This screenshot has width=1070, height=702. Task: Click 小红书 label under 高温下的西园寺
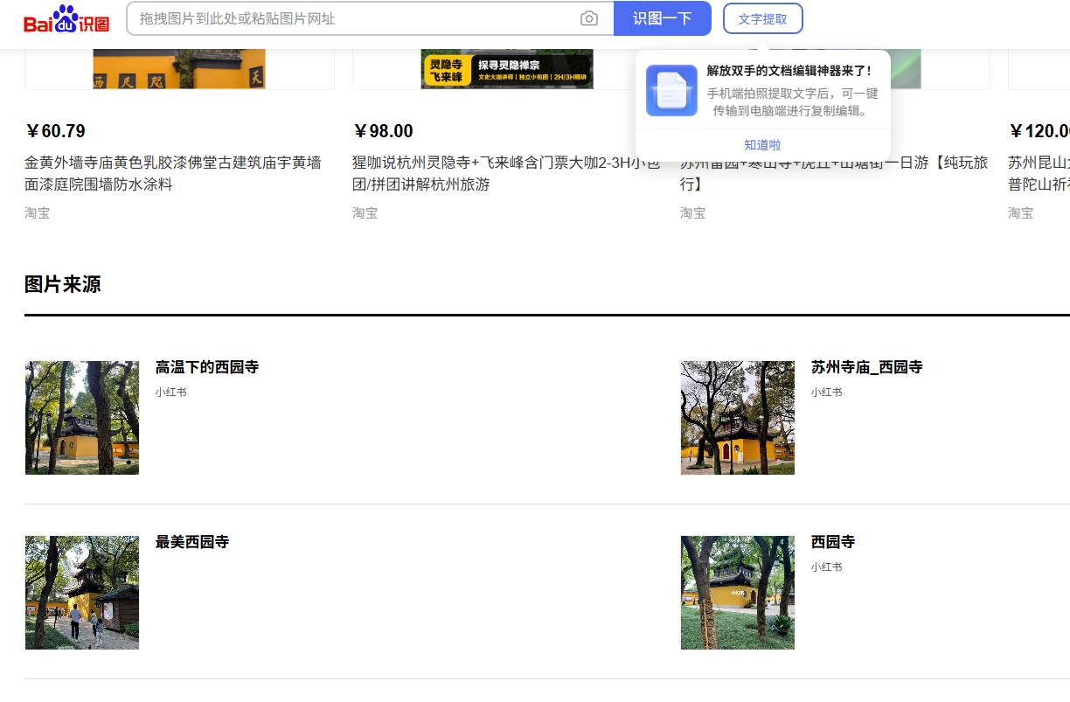(x=171, y=393)
